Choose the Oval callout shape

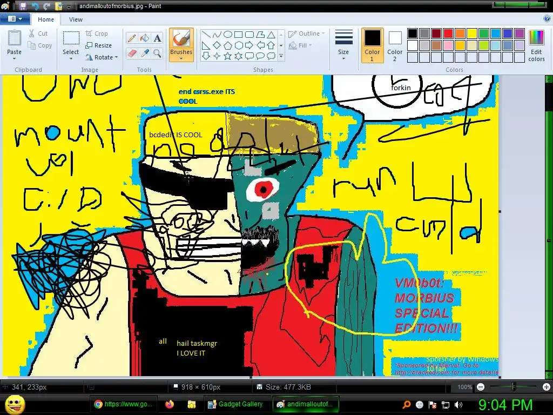click(x=260, y=56)
